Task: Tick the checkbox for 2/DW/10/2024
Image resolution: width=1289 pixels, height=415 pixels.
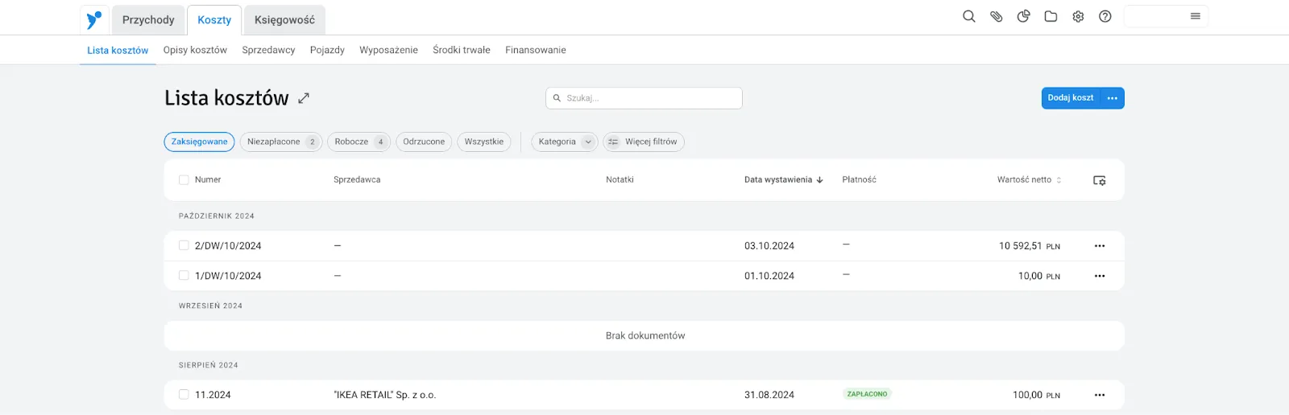Action: [184, 246]
